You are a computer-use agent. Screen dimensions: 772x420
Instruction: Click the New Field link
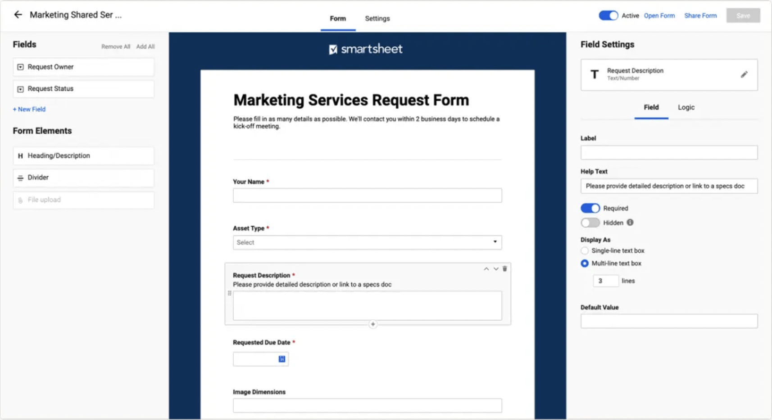click(29, 109)
